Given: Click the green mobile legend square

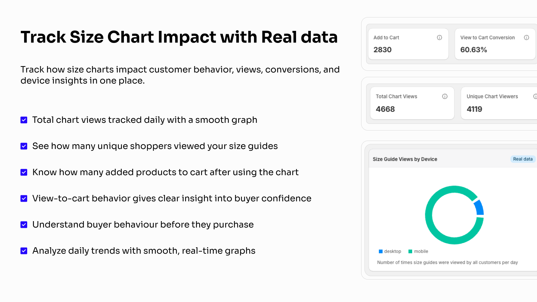Looking at the screenshot, I should tap(410, 251).
